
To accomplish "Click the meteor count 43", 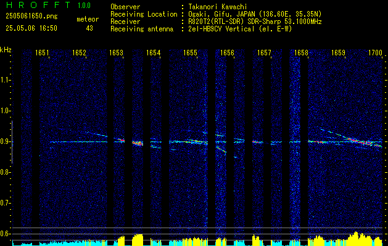I will click(89, 28).
